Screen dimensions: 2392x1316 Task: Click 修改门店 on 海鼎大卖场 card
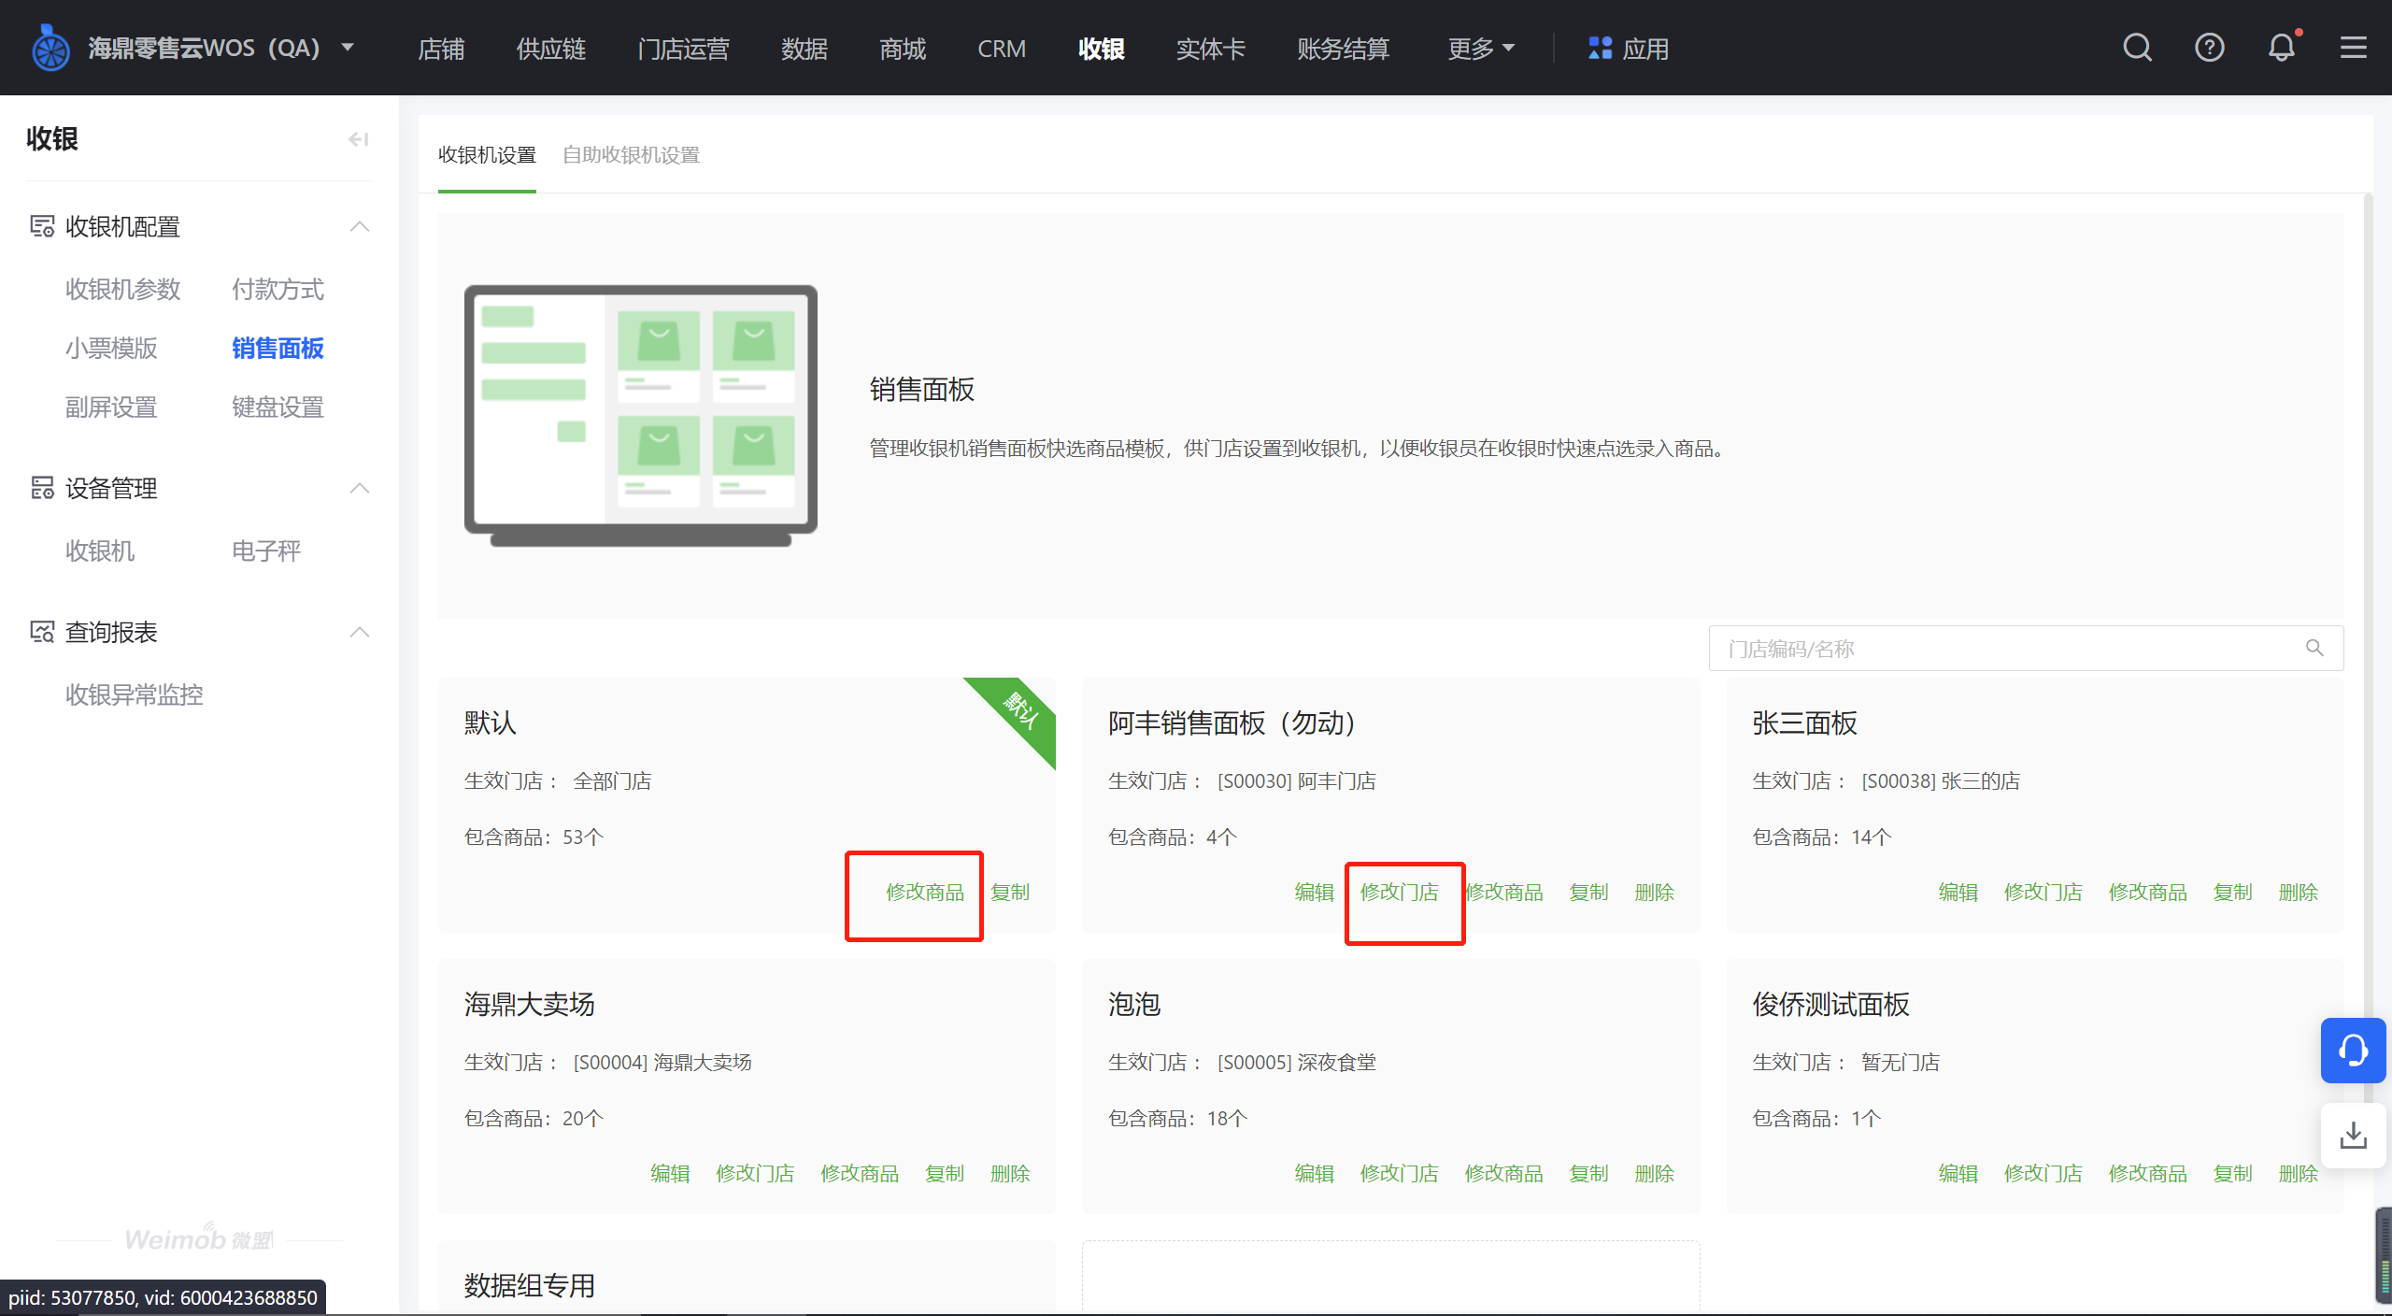[x=755, y=1174]
